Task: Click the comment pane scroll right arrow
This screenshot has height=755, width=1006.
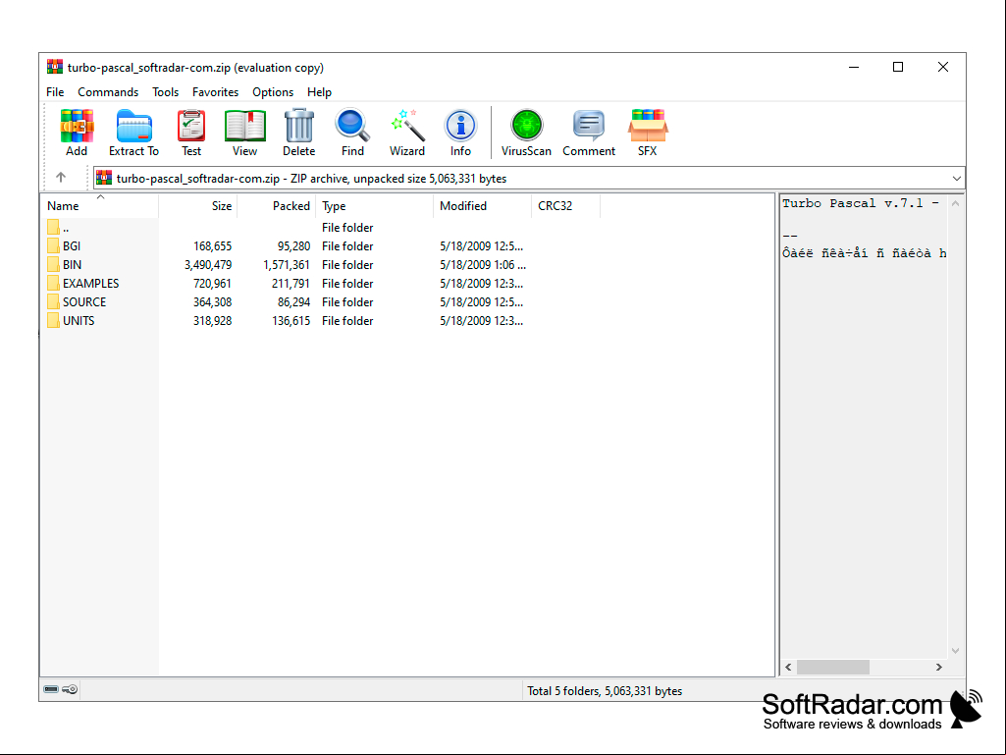Action: point(939,667)
